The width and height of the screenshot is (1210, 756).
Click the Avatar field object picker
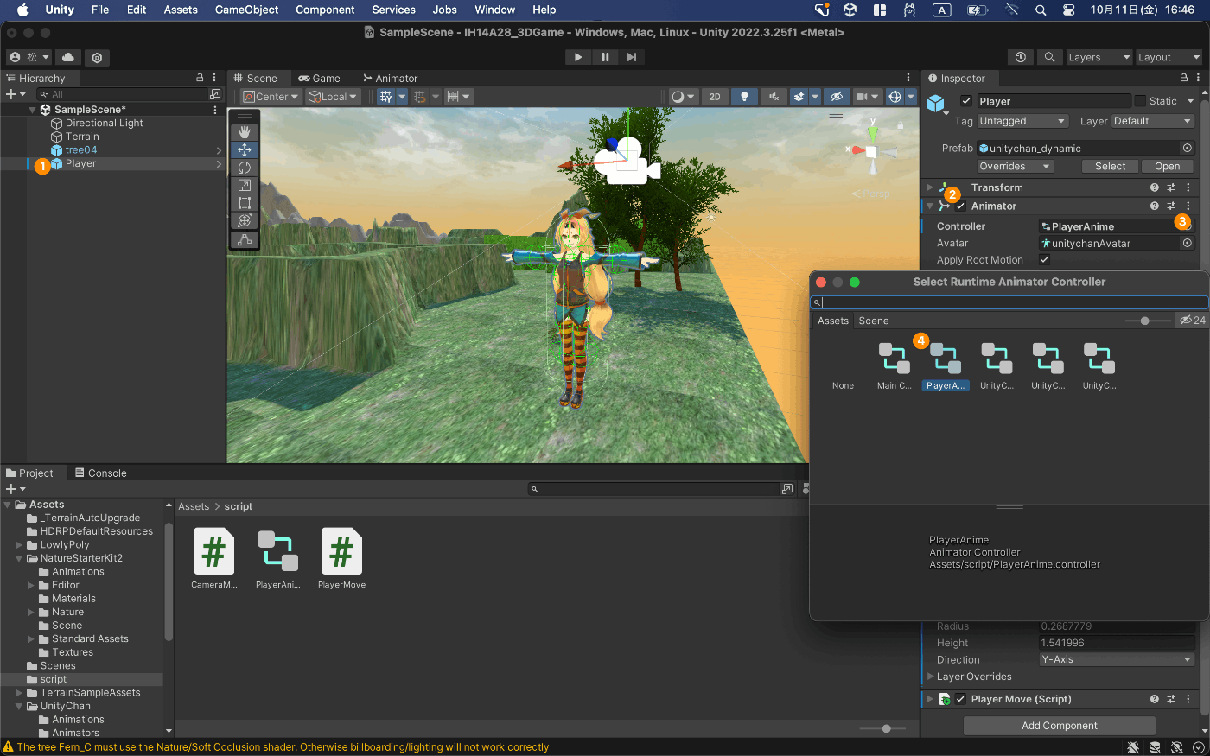tap(1188, 243)
